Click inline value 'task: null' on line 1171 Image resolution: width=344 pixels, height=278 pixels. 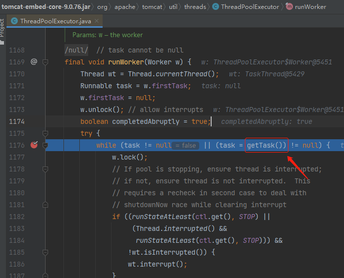(221, 86)
